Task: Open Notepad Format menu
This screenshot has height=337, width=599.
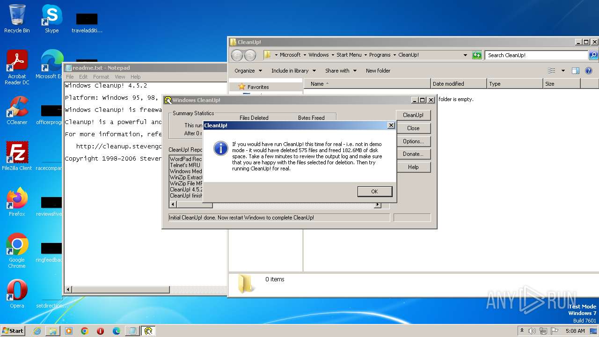Action: [101, 77]
